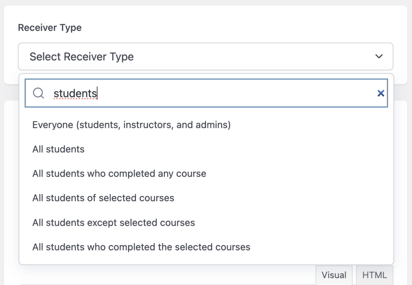
Task: Click empty space right of 'All students' option
Action: click(241, 149)
